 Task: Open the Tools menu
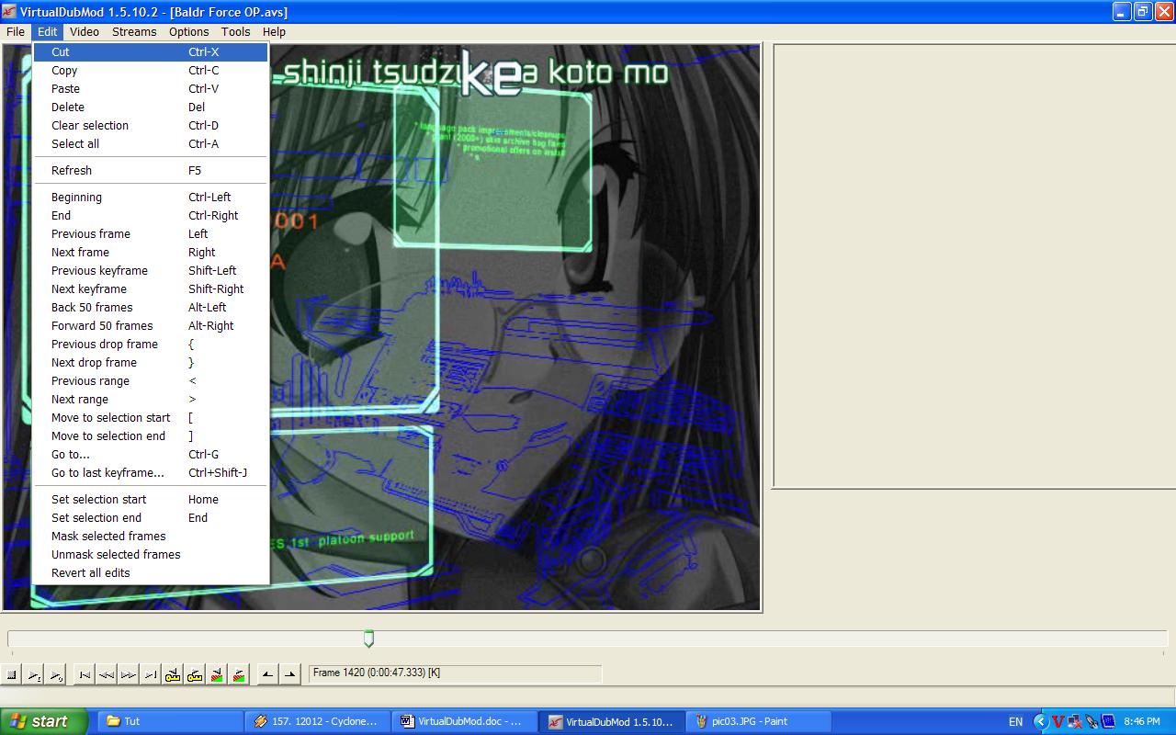coord(235,31)
